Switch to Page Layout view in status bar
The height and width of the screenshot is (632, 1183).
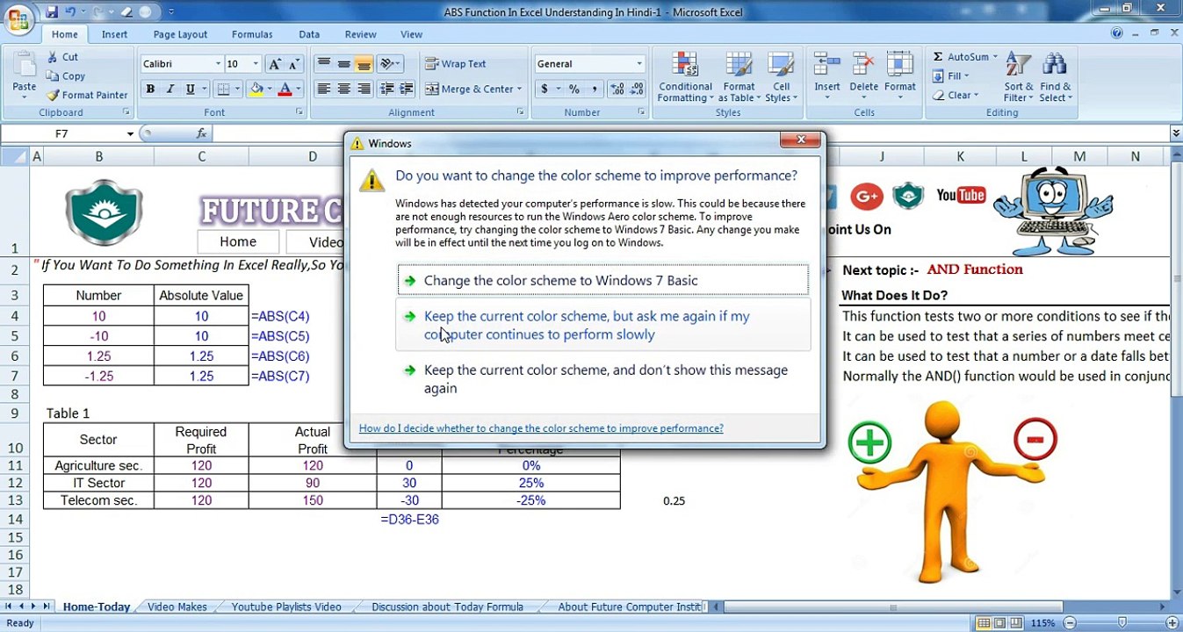pos(999,623)
